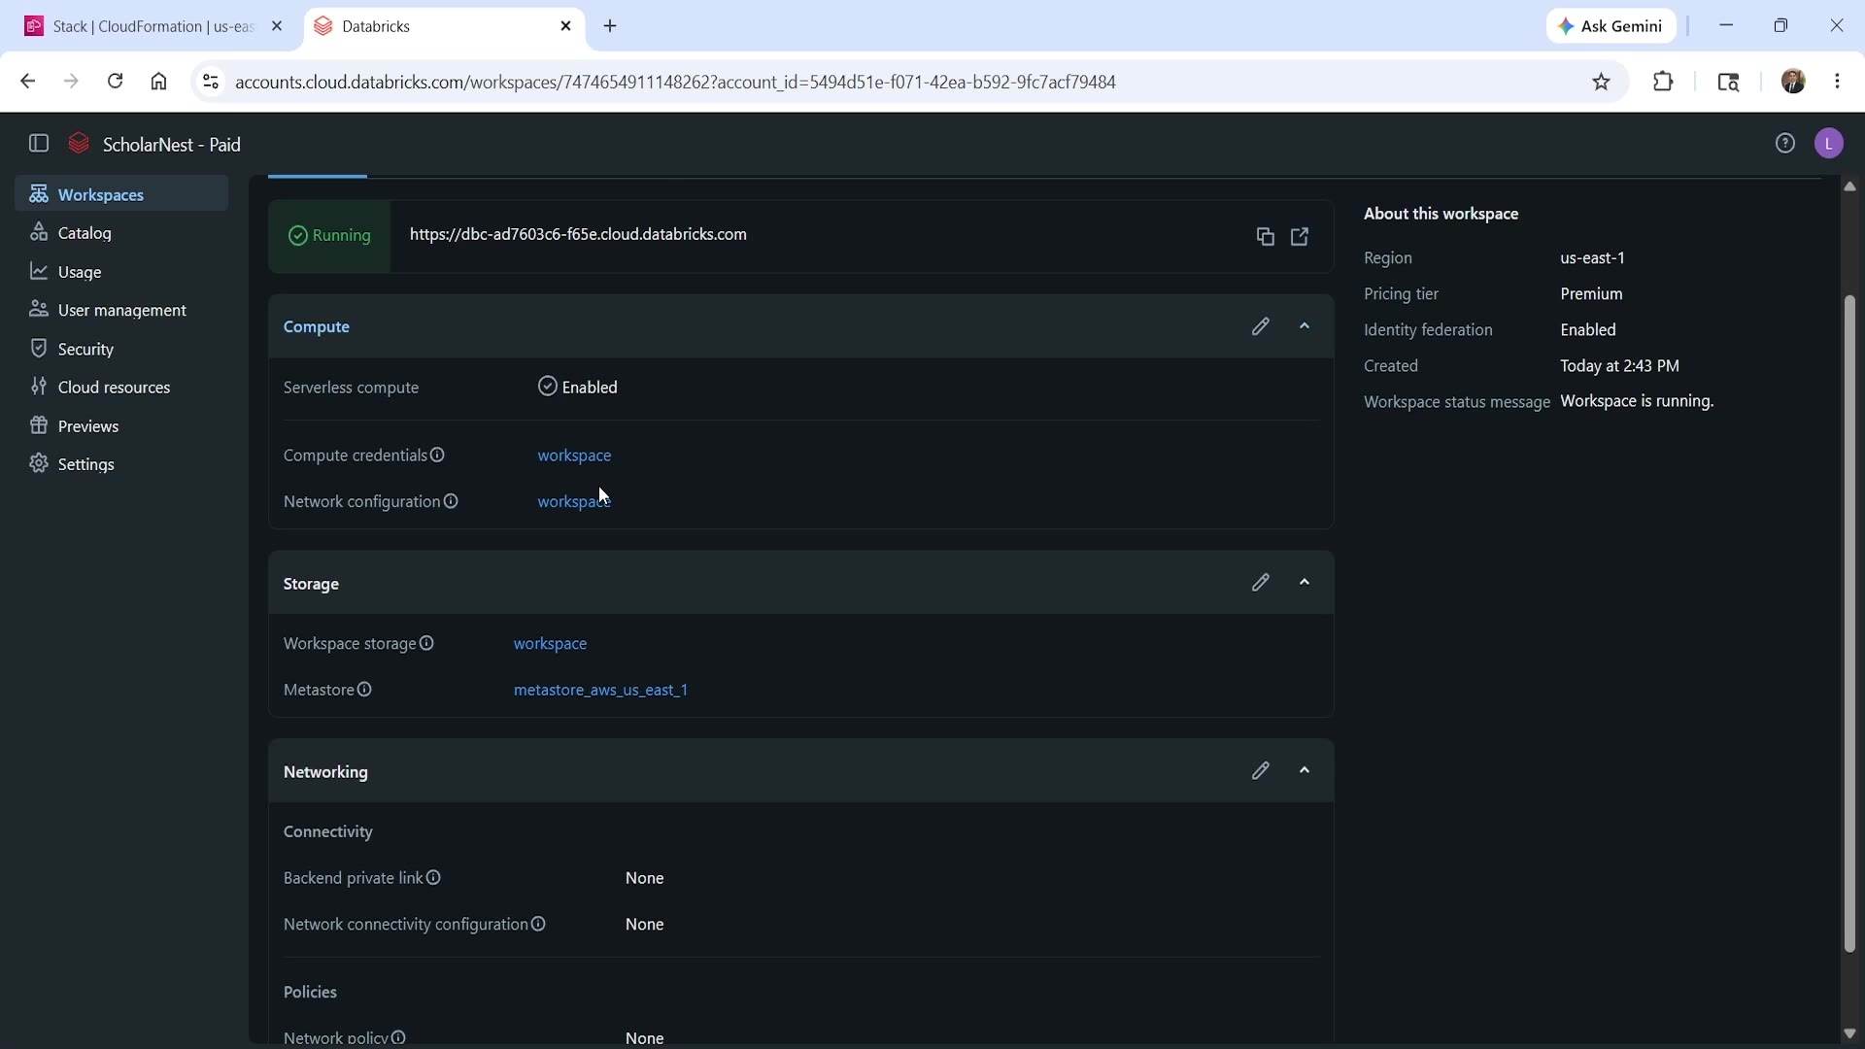Collapse the Compute section chevron
The width and height of the screenshot is (1865, 1049).
(x=1305, y=326)
